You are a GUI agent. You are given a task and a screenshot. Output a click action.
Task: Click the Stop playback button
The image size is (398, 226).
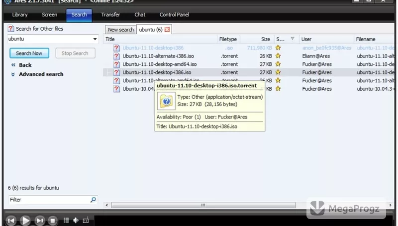tap(53, 221)
